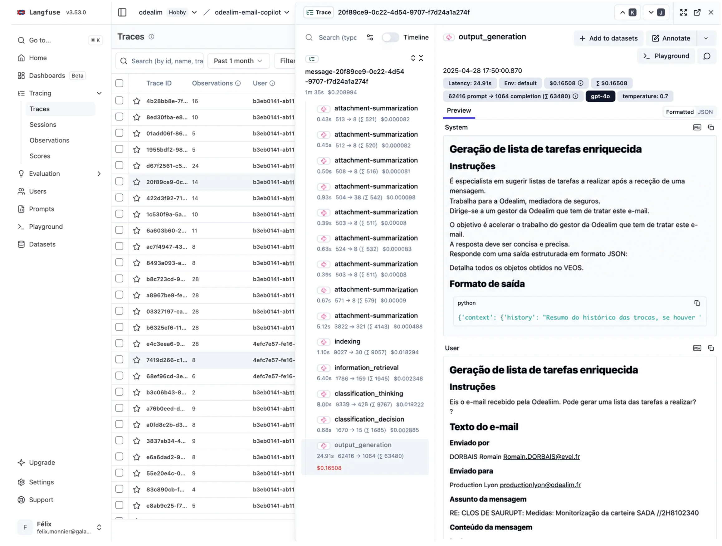Check the box for trace 20f89ce9-0c

click(120, 182)
